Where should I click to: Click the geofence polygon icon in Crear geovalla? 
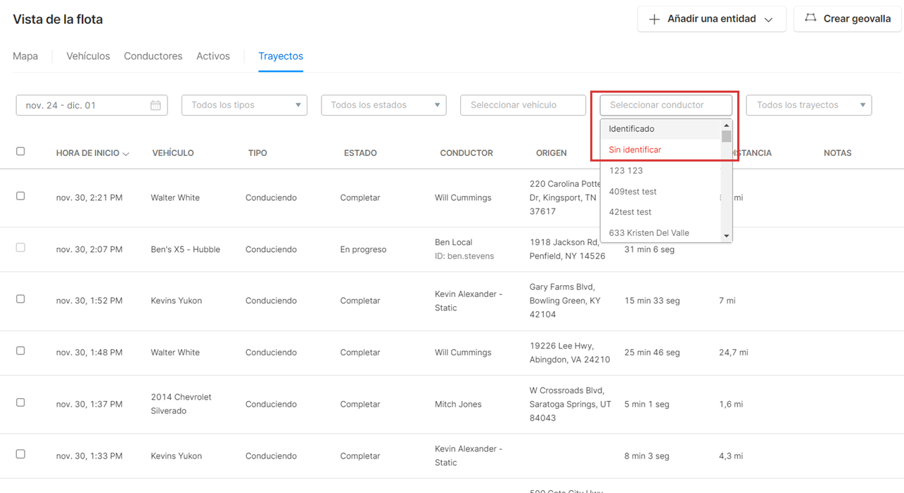click(811, 18)
